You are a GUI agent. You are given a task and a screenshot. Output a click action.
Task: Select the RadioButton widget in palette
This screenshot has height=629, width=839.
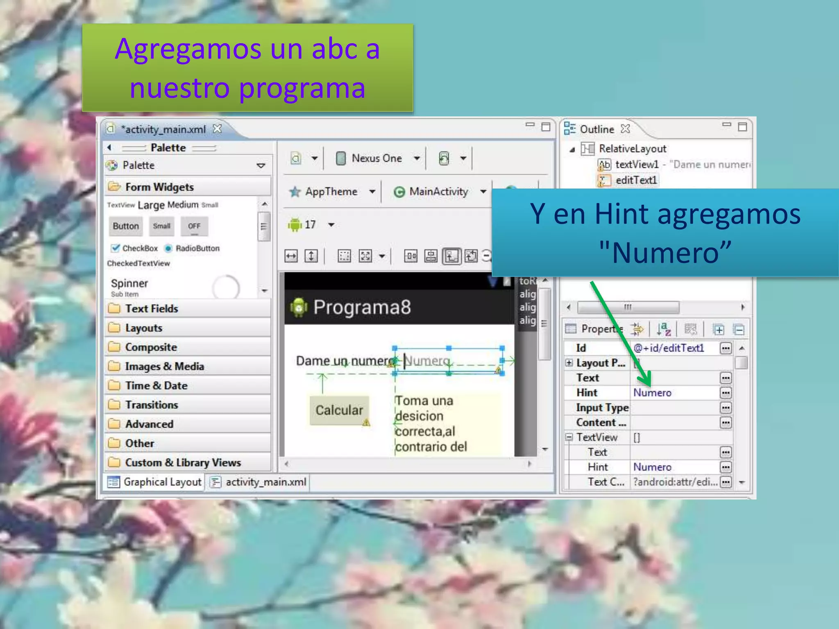(192, 248)
